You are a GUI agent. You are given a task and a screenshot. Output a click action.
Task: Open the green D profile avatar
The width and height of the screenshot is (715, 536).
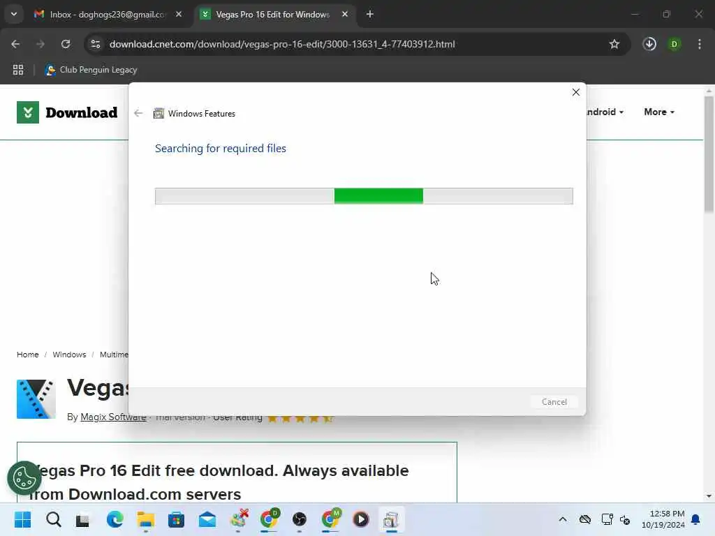[674, 44]
